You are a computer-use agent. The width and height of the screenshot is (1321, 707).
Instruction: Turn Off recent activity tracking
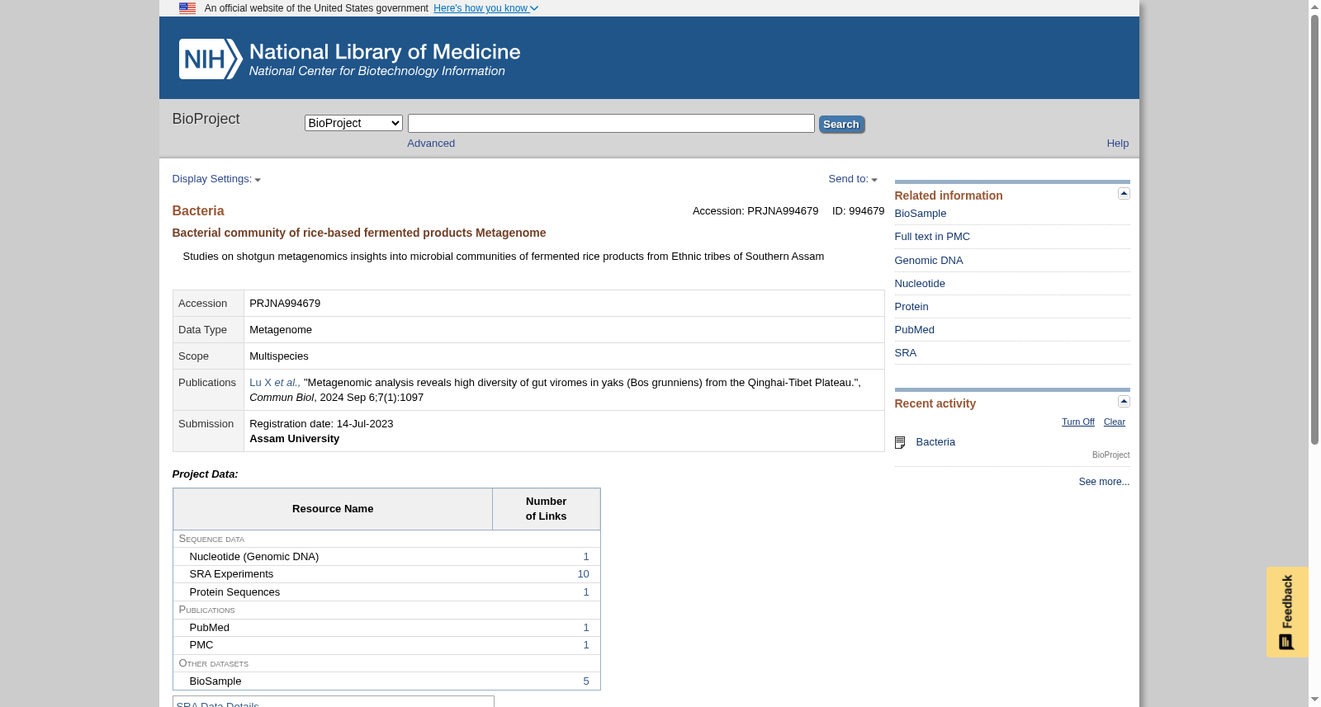[x=1078, y=422]
